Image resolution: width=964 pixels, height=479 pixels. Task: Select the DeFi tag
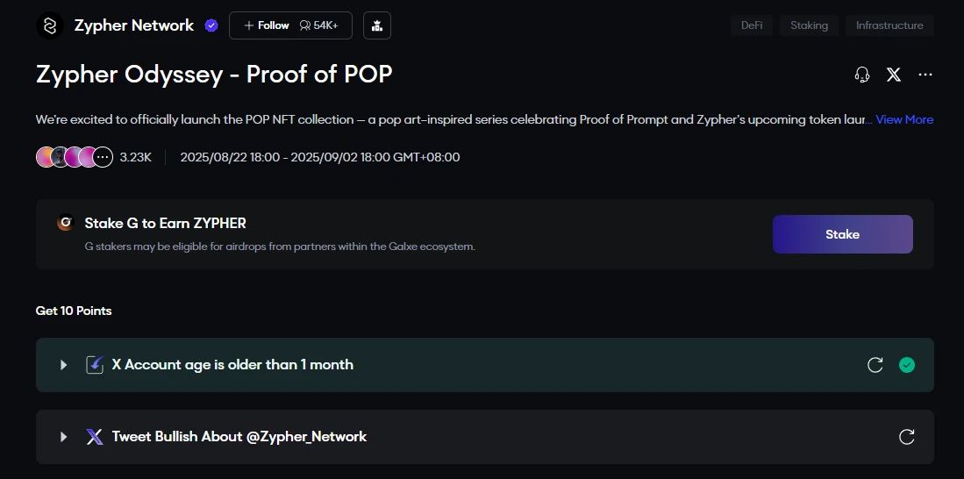[x=752, y=25]
